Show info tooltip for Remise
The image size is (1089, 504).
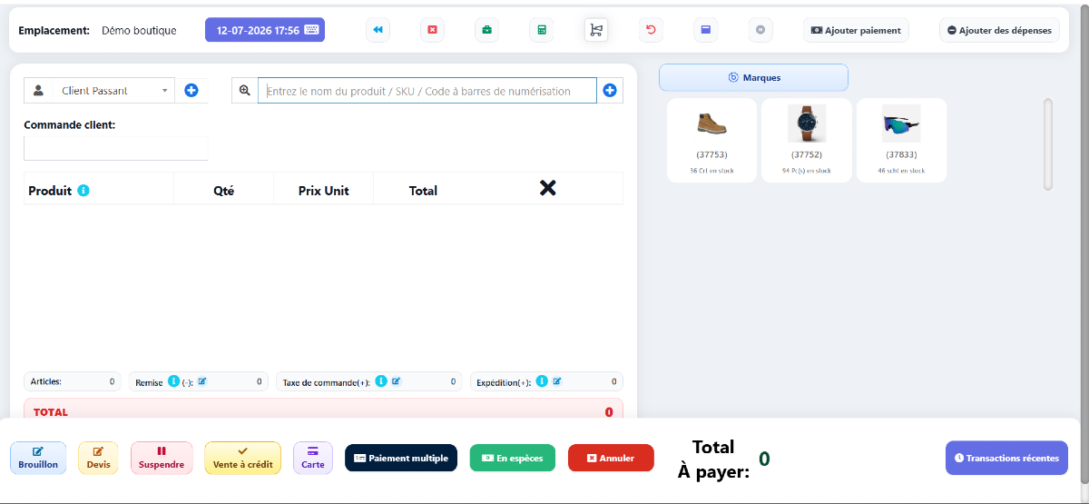click(x=173, y=381)
